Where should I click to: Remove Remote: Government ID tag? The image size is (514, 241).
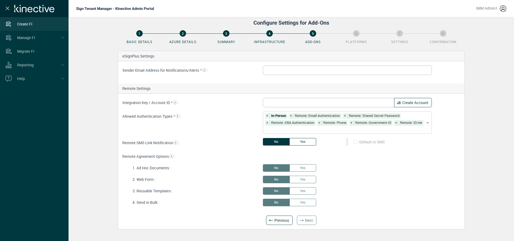point(351,123)
